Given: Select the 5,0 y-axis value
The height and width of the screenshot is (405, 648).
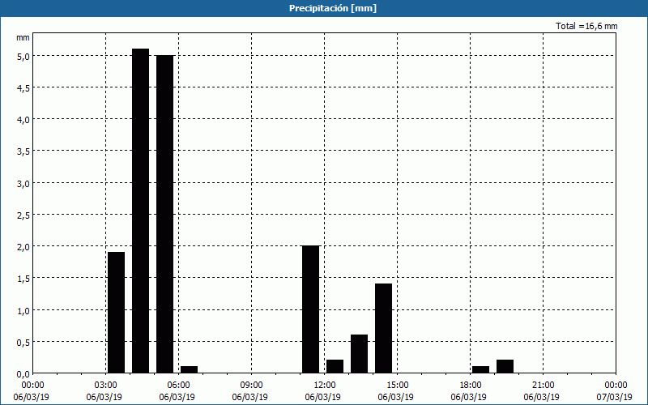Looking at the screenshot, I should (23, 56).
